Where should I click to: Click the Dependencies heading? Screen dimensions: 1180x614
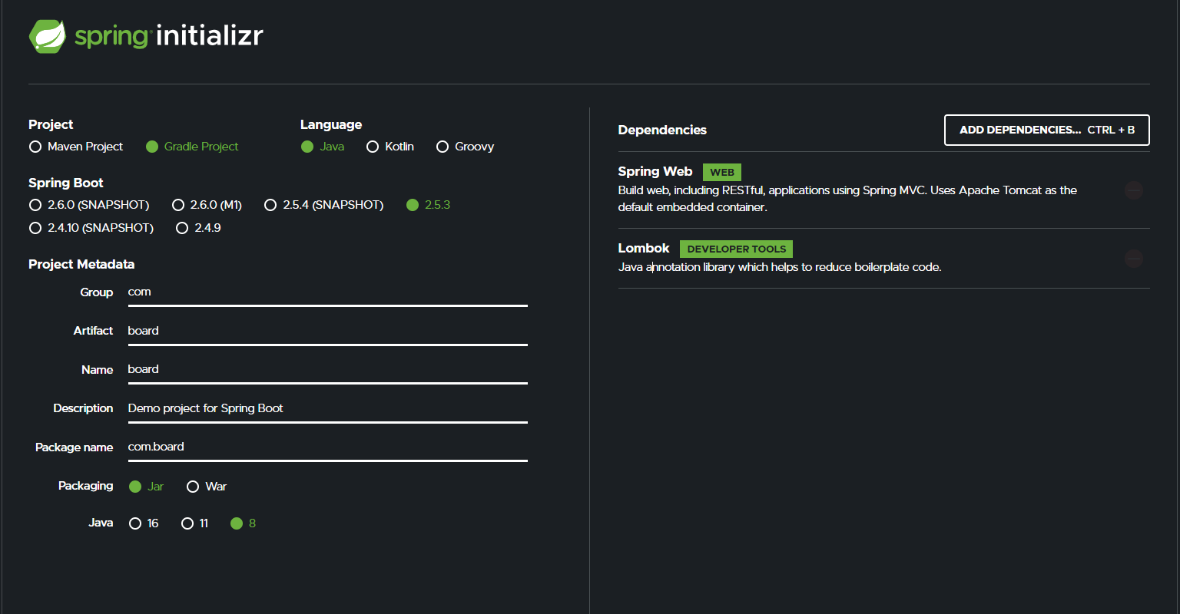(x=662, y=130)
